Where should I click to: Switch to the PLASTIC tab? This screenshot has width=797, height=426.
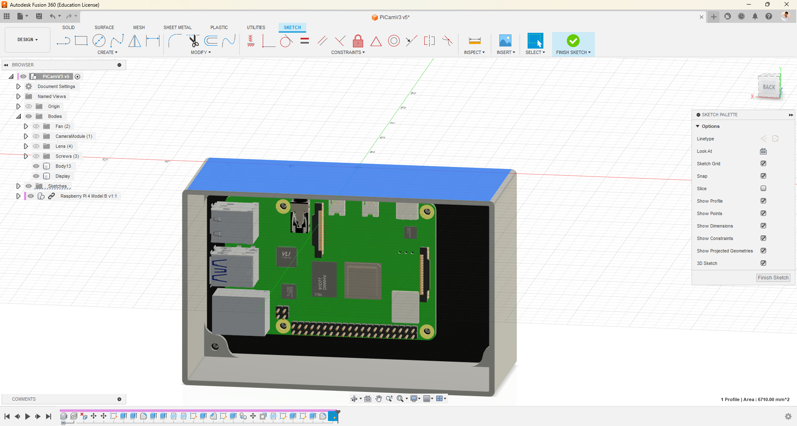point(219,27)
